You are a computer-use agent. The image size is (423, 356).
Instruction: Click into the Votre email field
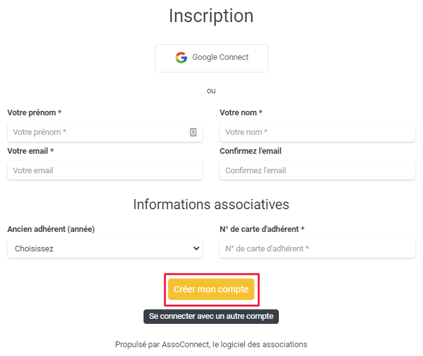(x=105, y=170)
